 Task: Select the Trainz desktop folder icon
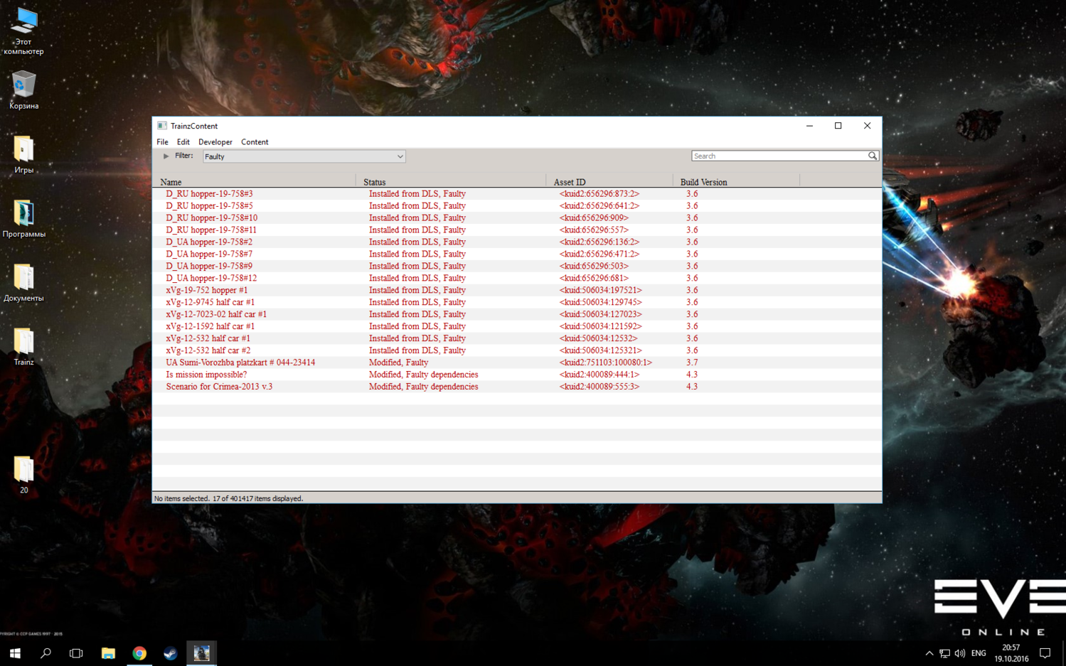point(23,346)
